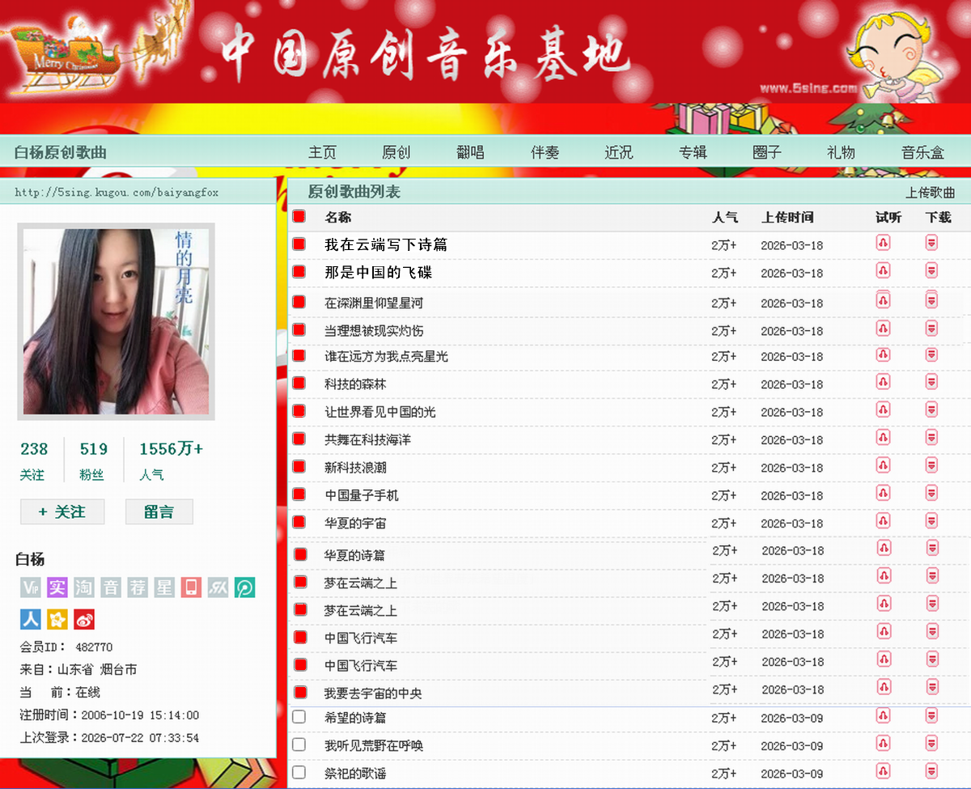Click the purple 实 verification badge

coord(57,588)
